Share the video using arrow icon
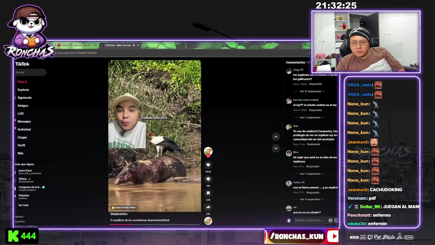This screenshot has height=245, width=435. [208, 207]
